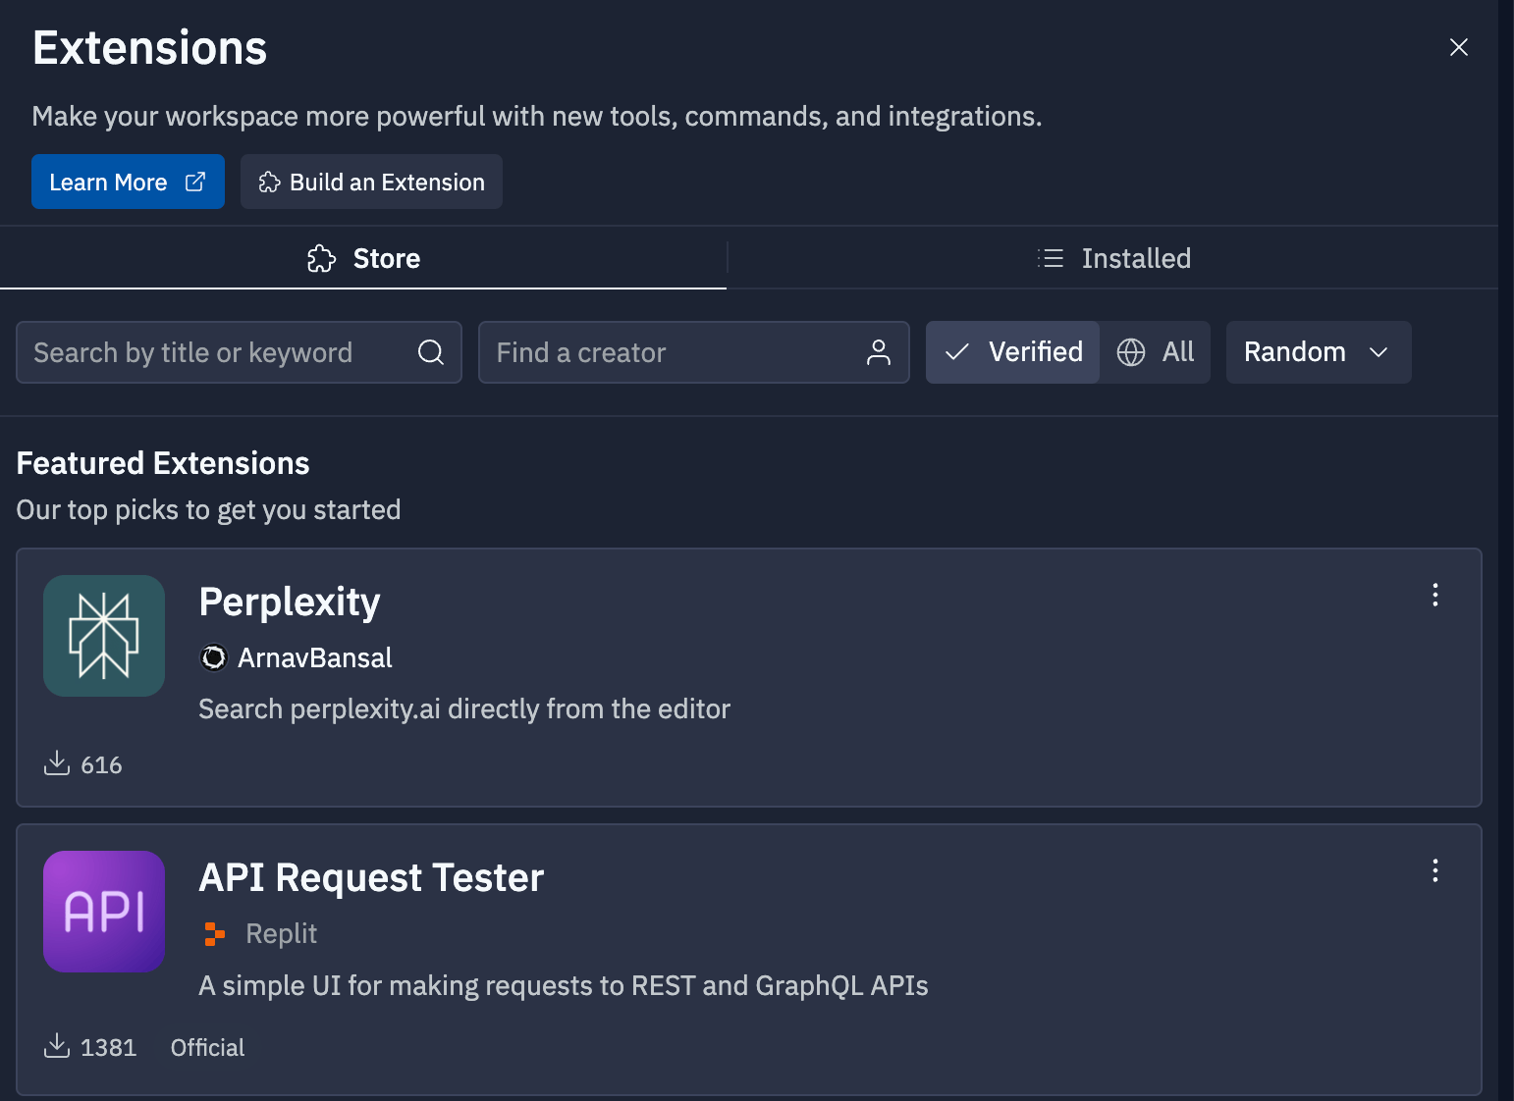Open creator ArnavBansal's profile link
Image resolution: width=1514 pixels, height=1101 pixels.
coord(315,657)
